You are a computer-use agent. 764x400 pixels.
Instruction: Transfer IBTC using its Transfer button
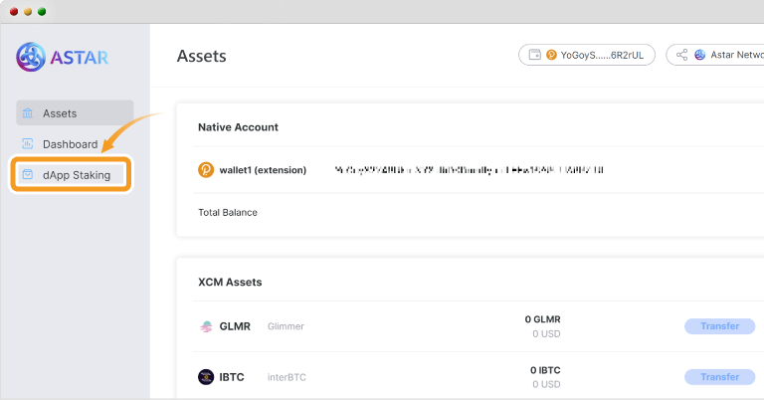719,376
